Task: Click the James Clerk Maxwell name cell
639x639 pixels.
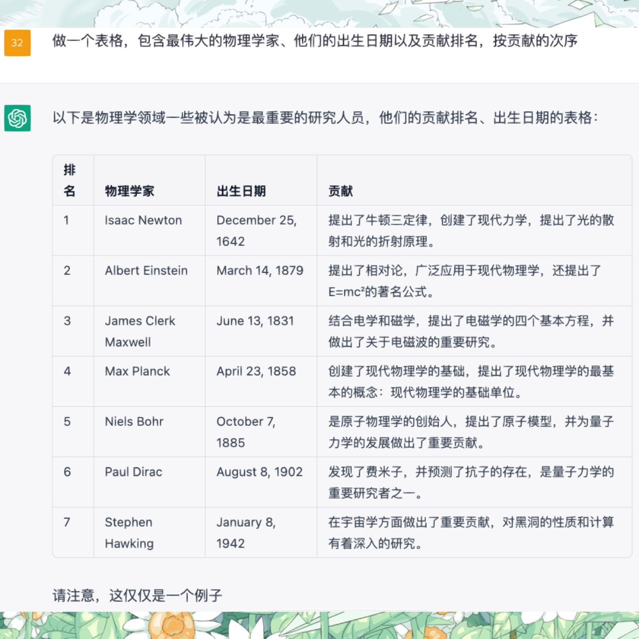Action: coord(140,331)
